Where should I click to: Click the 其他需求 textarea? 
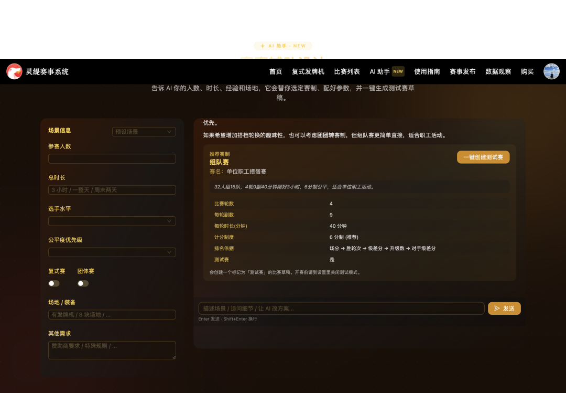(x=112, y=350)
